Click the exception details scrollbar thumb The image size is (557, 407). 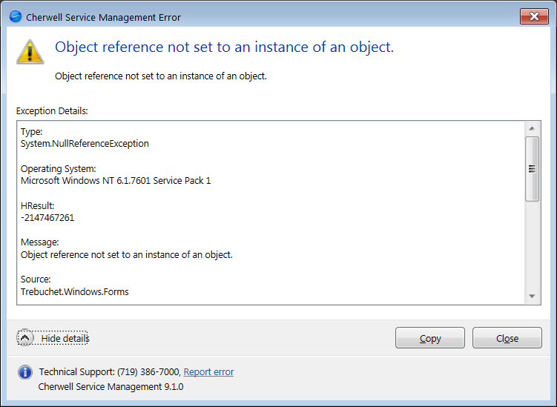point(532,168)
